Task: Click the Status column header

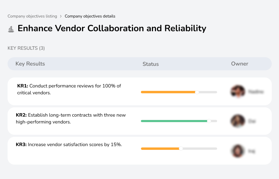Action: click(151, 64)
